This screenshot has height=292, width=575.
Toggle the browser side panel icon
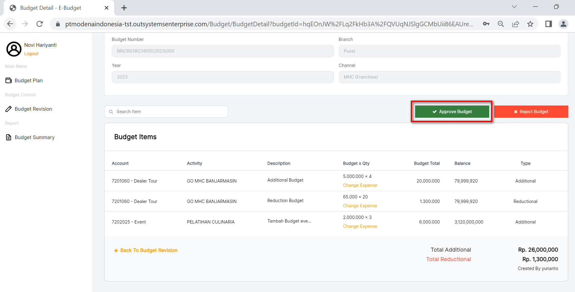[548, 24]
